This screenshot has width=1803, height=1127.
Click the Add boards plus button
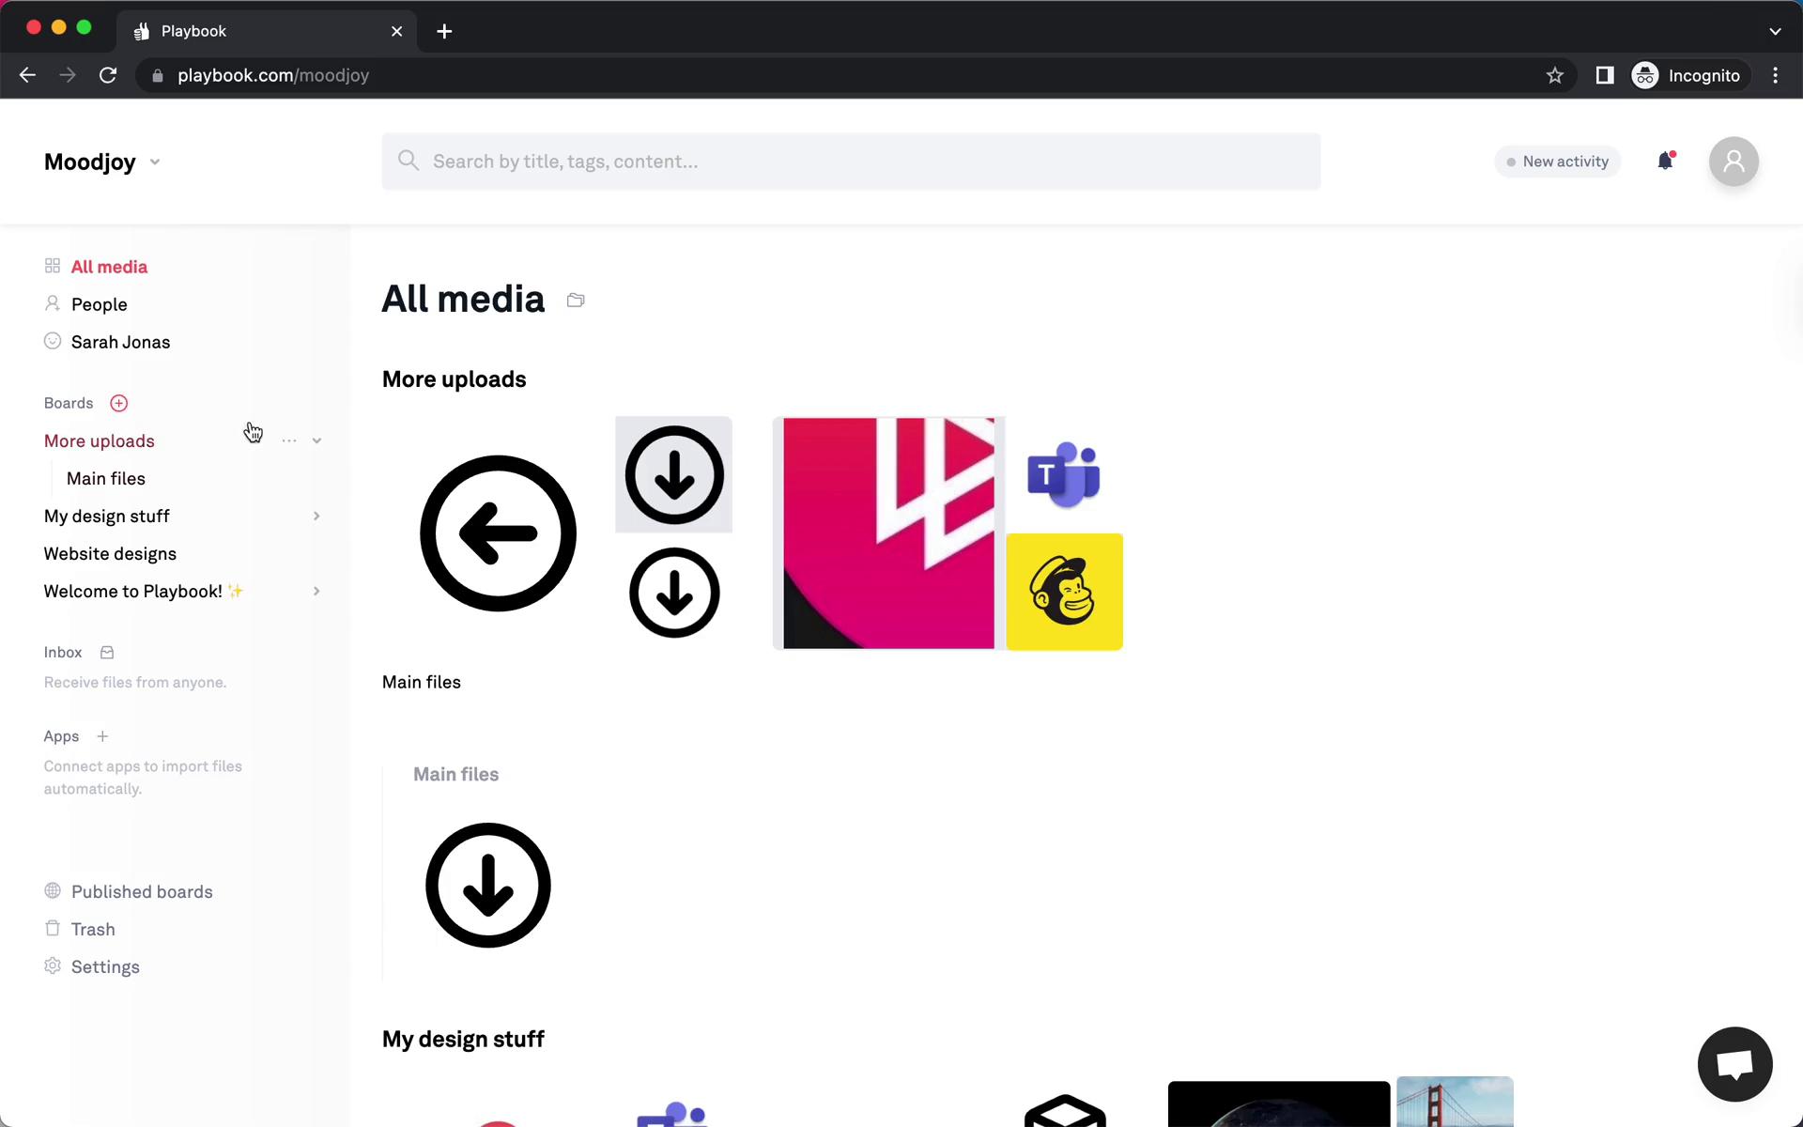pos(119,403)
